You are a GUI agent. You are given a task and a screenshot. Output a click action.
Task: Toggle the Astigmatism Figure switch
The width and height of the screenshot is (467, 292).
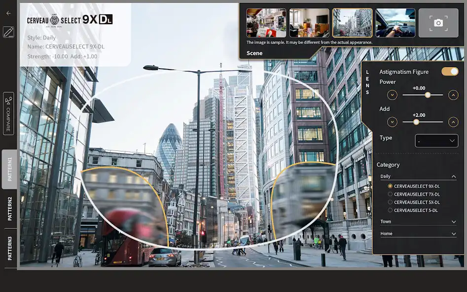(450, 72)
